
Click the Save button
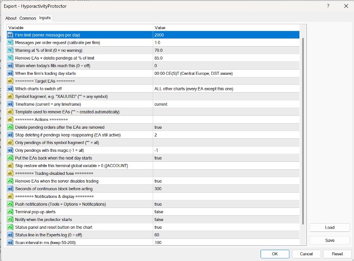pyautogui.click(x=330, y=240)
